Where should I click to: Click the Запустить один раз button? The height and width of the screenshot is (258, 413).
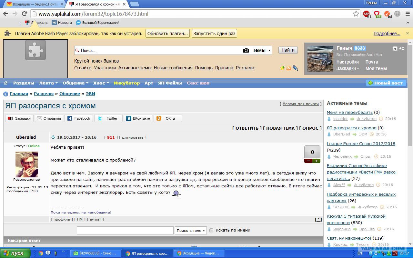pos(214,34)
